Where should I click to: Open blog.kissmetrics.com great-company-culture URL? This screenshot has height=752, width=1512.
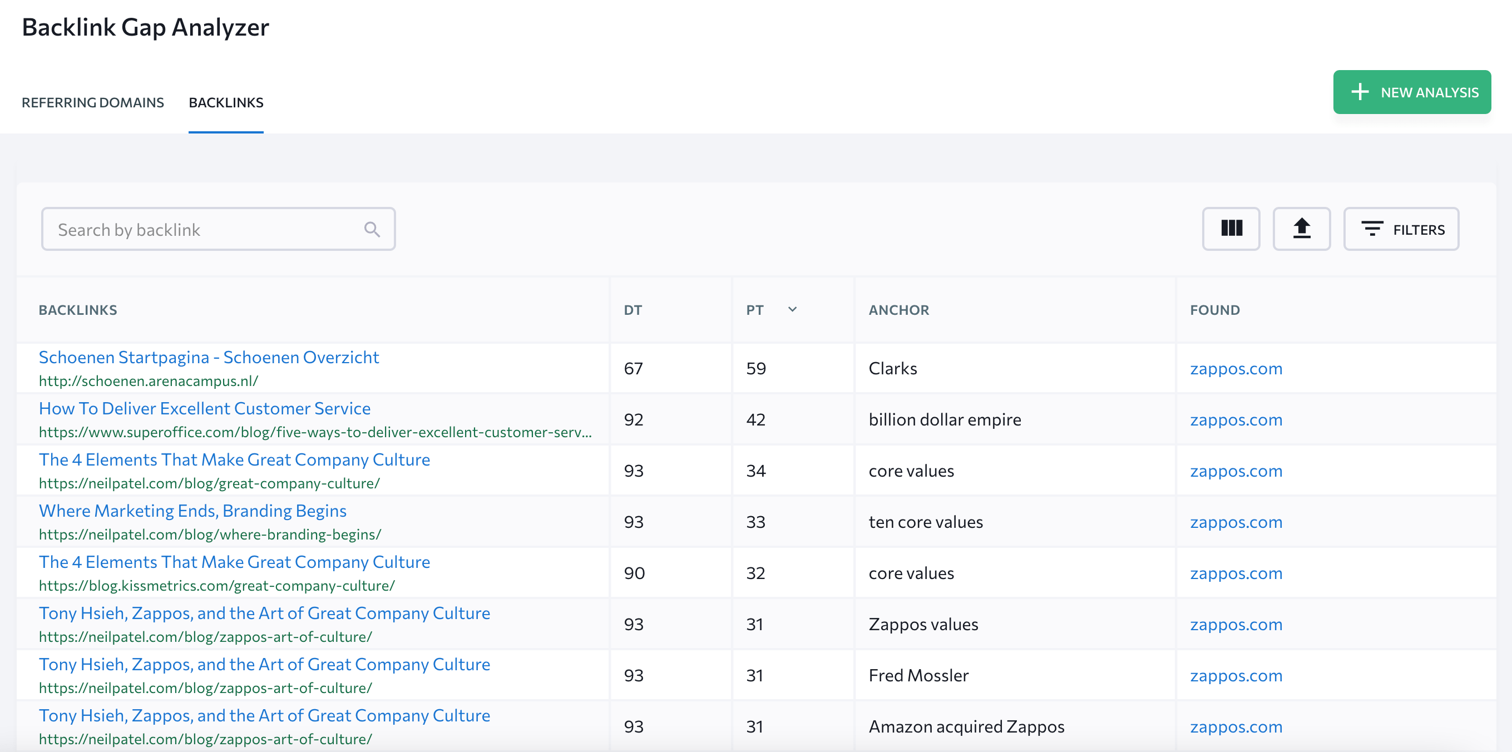[x=217, y=585]
